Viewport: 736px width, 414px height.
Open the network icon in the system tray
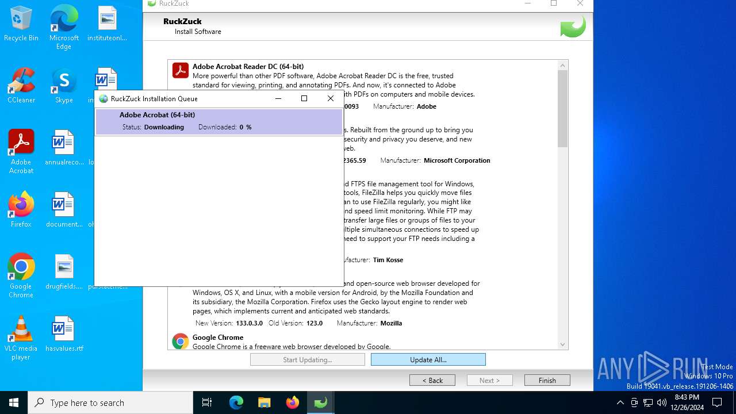click(648, 402)
